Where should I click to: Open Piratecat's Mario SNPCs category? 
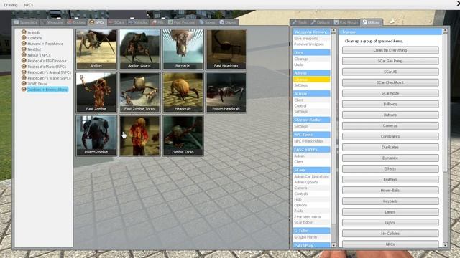(x=47, y=67)
